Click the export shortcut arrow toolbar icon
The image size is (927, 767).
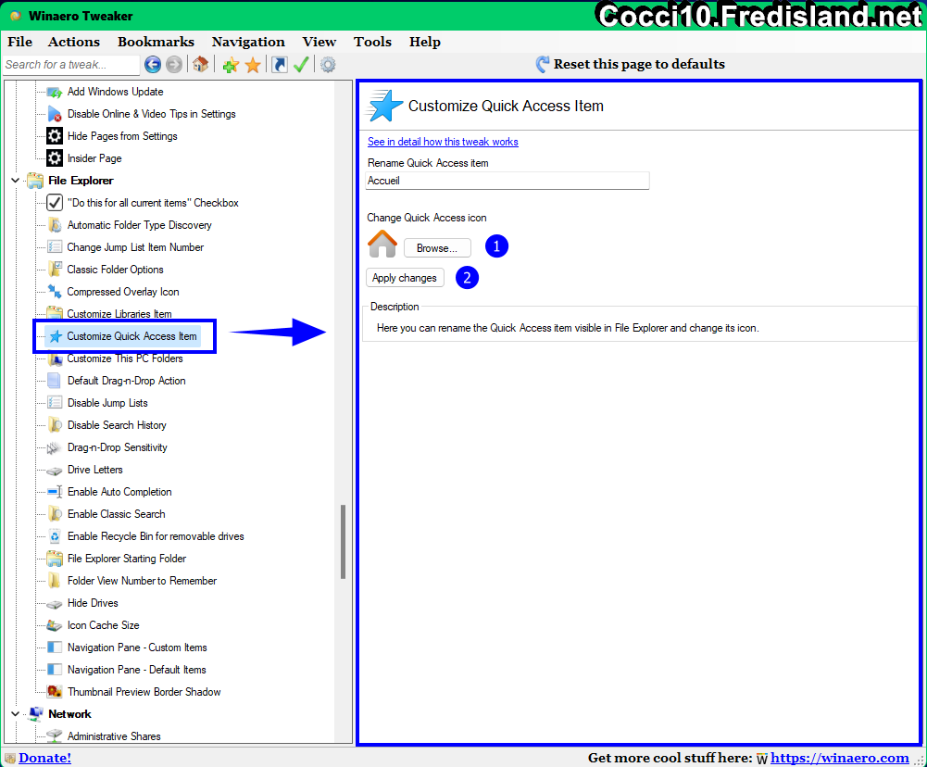280,65
